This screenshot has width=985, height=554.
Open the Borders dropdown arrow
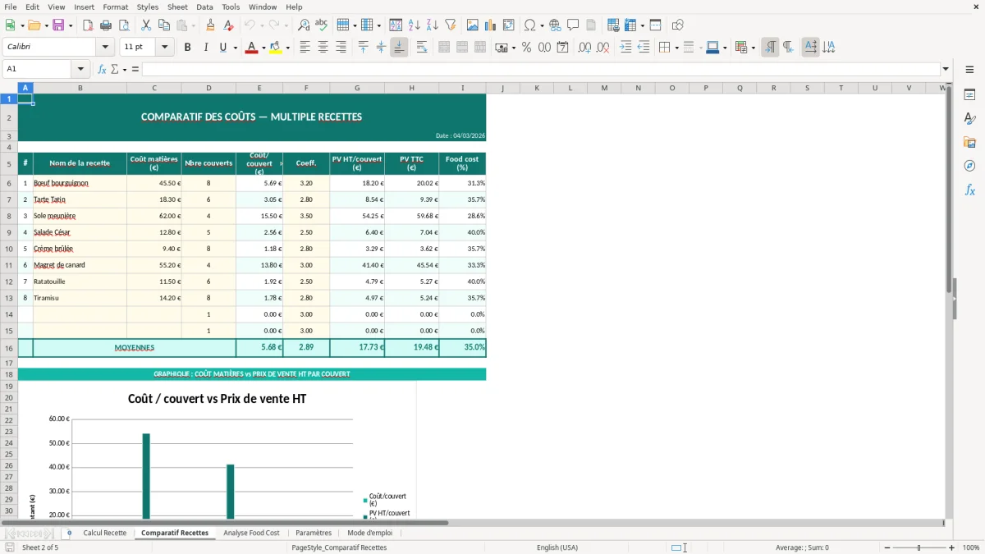(676, 48)
